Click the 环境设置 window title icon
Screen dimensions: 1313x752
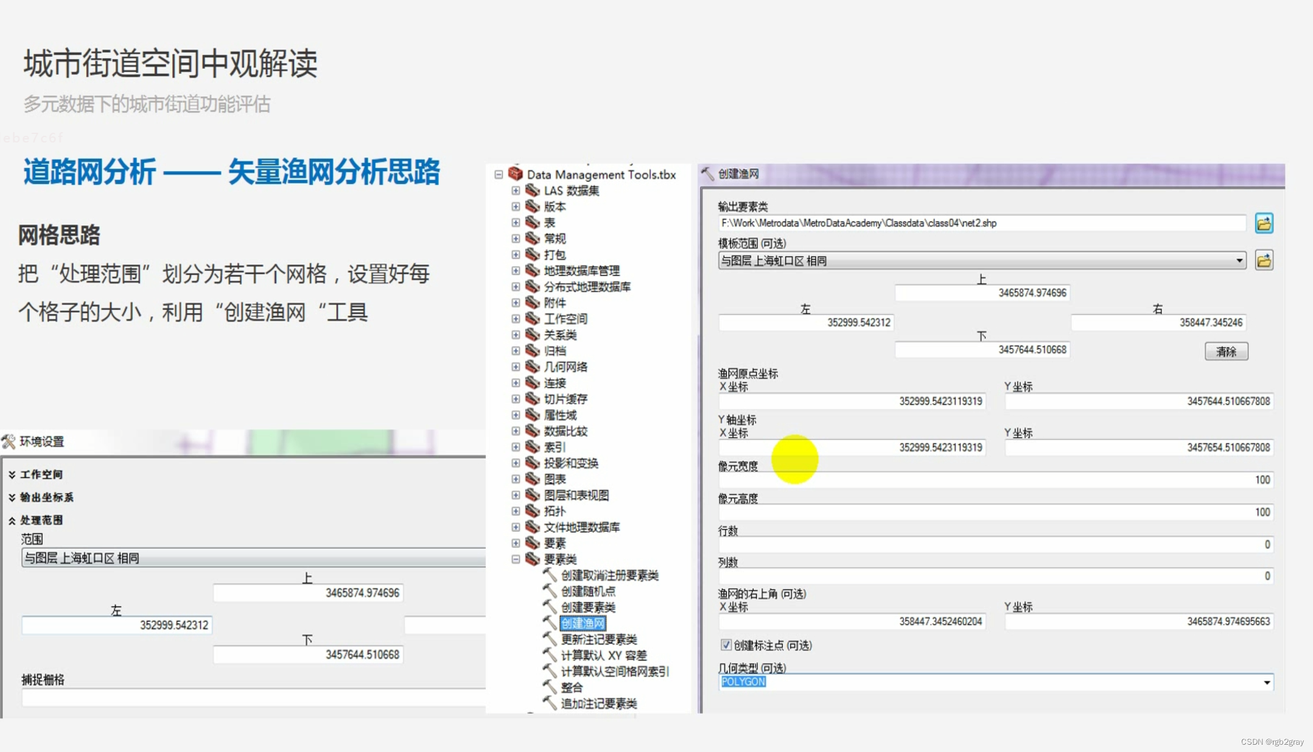[9, 441]
